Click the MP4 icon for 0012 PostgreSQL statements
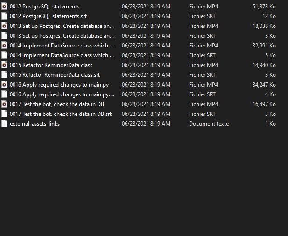Screen dimensions: 288x236 pos(4,7)
